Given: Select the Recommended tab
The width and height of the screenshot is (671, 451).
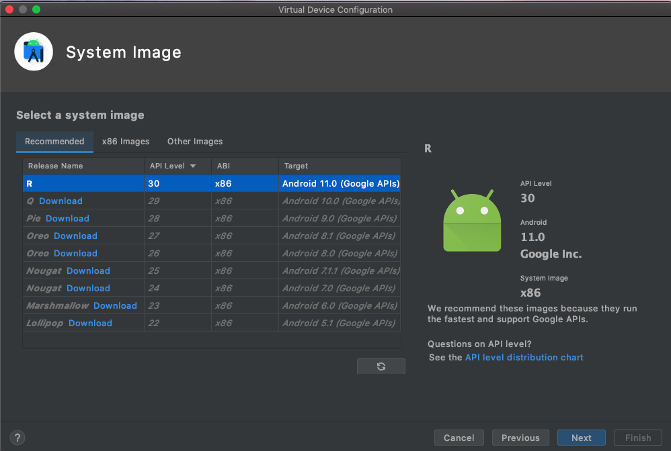Looking at the screenshot, I should coord(54,142).
